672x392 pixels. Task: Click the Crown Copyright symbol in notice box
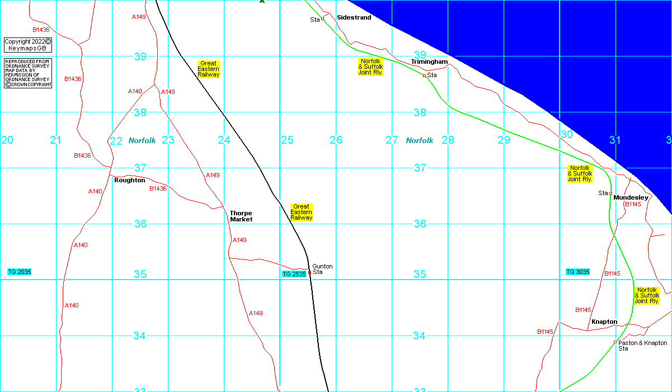[8, 85]
